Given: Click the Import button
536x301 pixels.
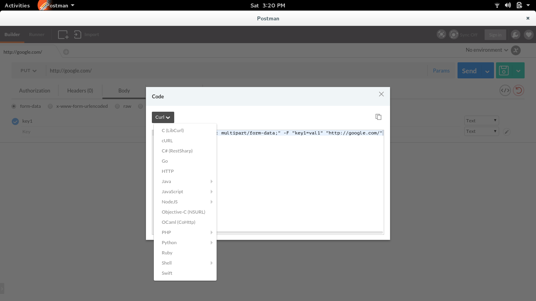Looking at the screenshot, I should (x=87, y=34).
